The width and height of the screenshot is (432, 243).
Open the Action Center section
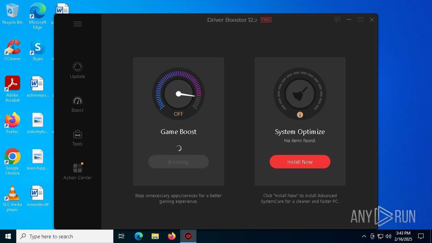(78, 171)
